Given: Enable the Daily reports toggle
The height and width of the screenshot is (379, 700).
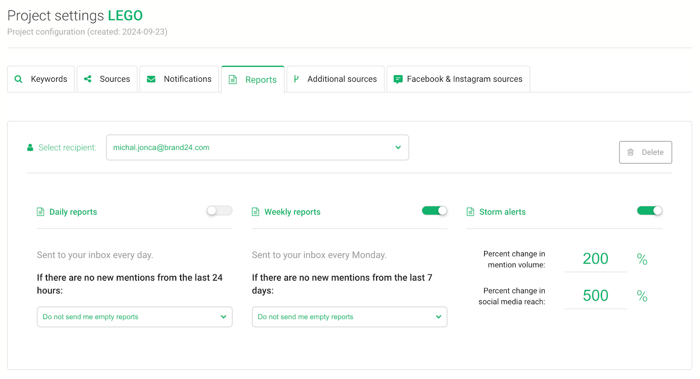Looking at the screenshot, I should click(x=220, y=211).
